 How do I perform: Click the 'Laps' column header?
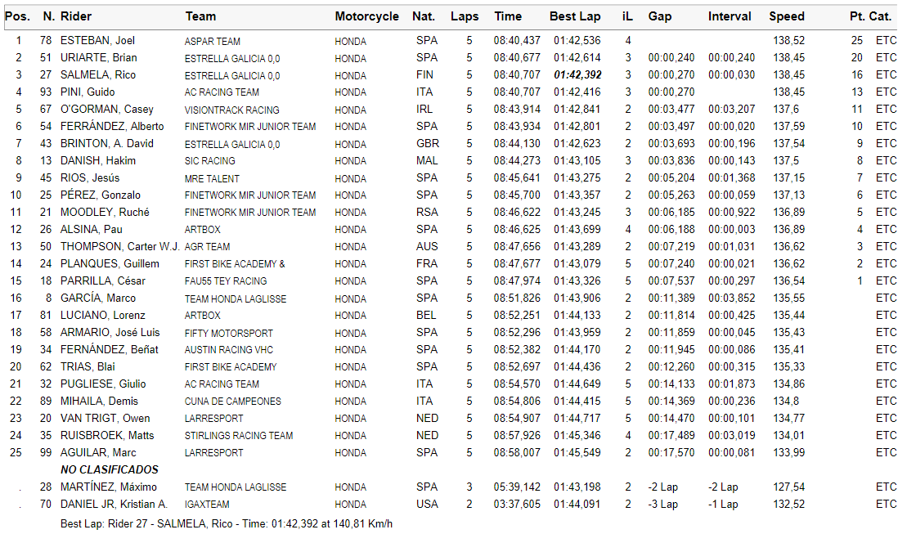[465, 16]
